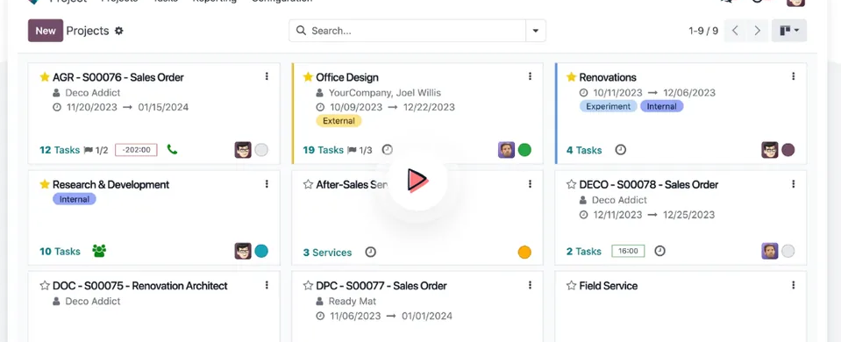Go to previous page of projects
Viewport: 841px width, 342px height.
point(736,31)
